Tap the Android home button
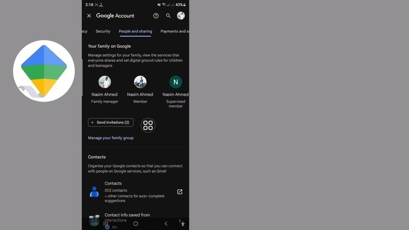This screenshot has height=230, width=409. tap(135, 224)
